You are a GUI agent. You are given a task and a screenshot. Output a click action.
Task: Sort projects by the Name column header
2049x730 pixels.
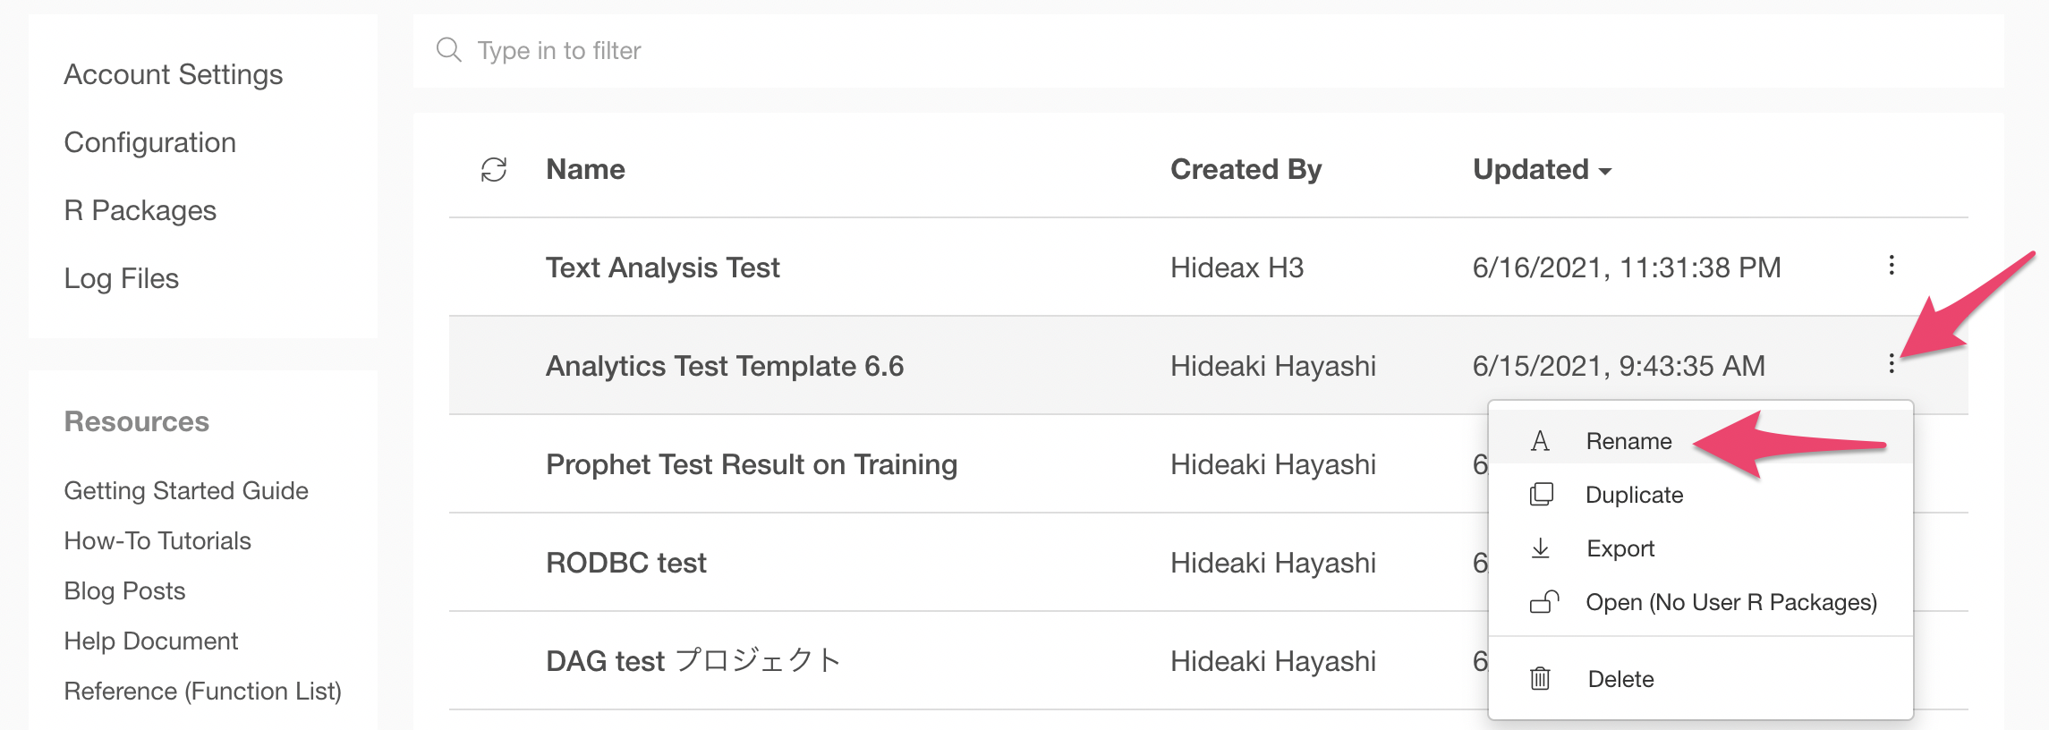coord(586,169)
